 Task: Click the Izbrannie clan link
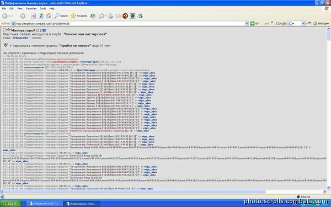point(20,38)
